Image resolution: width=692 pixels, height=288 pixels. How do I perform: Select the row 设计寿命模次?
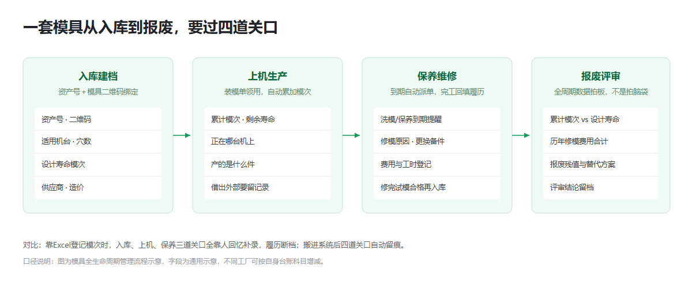pos(98,164)
